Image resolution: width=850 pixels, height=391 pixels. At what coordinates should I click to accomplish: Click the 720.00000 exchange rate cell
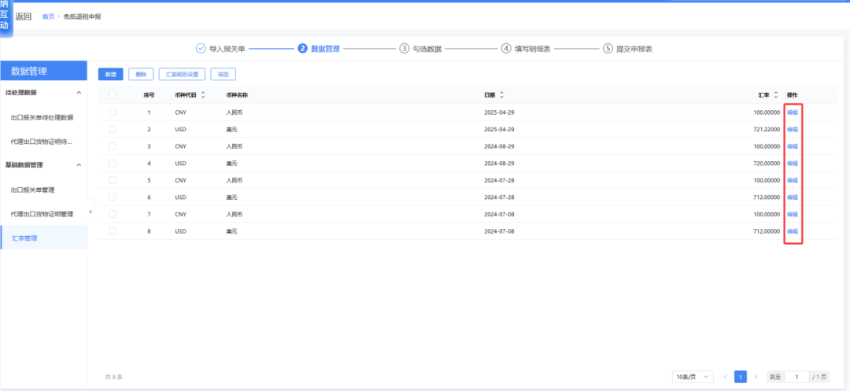point(767,163)
